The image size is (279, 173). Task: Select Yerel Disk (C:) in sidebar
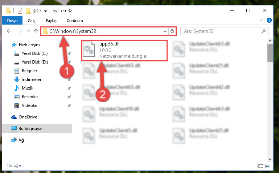34,53
